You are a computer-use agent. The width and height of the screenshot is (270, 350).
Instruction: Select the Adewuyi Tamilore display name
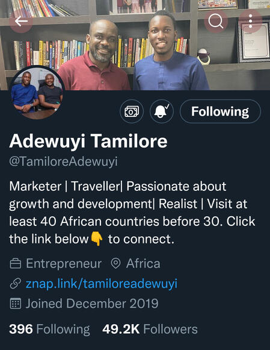point(88,142)
